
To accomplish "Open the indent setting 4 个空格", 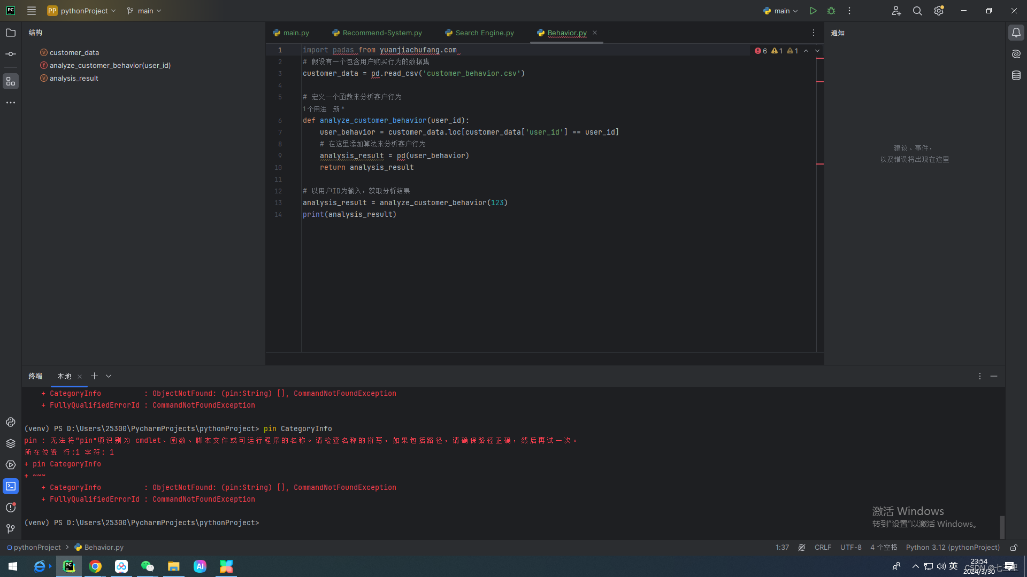I will click(x=884, y=548).
